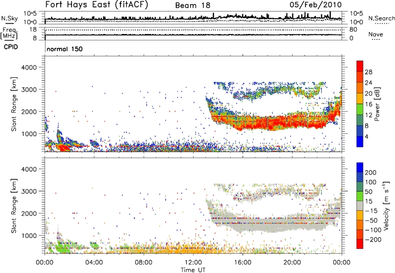This screenshot has width=395, height=273.
Task: Click the 'Fort Hays East (fitACF)' title
Action: pyautogui.click(x=97, y=4)
